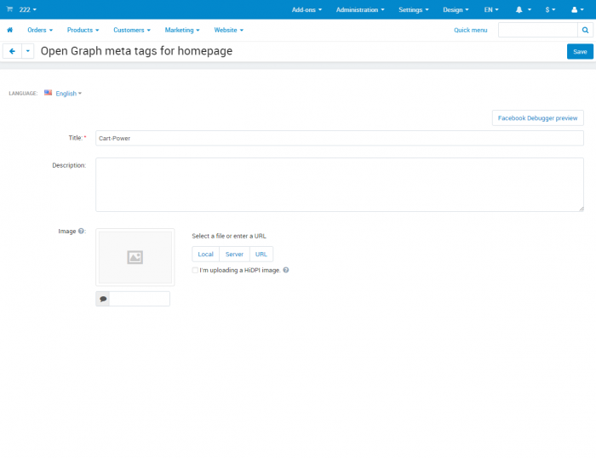Click the Image field help icon
Viewport: 596px width, 458px height.
click(81, 231)
